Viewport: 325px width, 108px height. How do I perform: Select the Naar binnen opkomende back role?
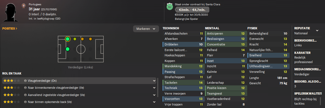tap(79, 102)
